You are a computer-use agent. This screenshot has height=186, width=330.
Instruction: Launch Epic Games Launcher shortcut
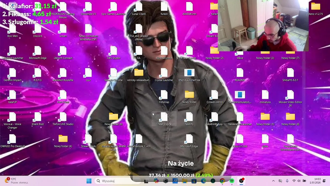click(113, 9)
